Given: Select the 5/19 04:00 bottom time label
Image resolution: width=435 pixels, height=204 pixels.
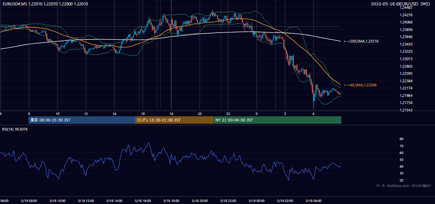Looking at the screenshot, I should pos(313,201).
